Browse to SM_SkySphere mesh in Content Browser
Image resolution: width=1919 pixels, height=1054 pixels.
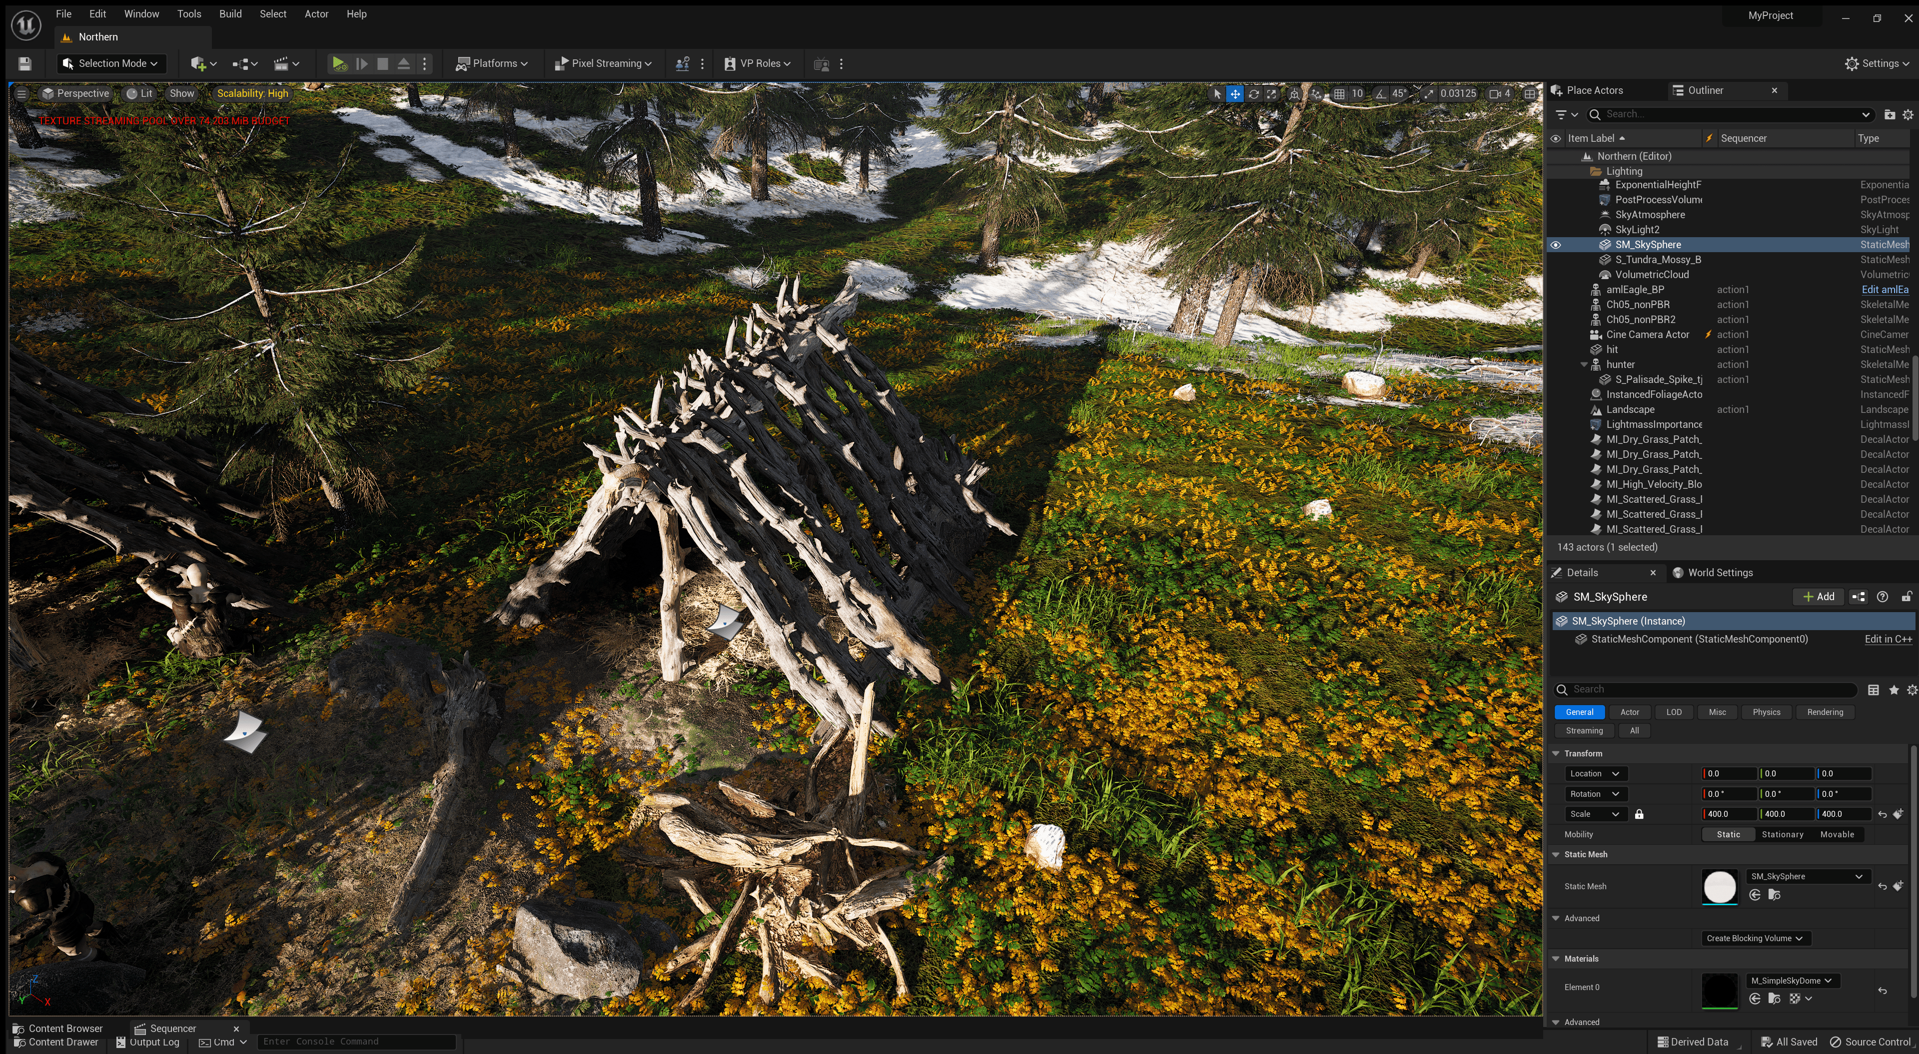[1774, 895]
